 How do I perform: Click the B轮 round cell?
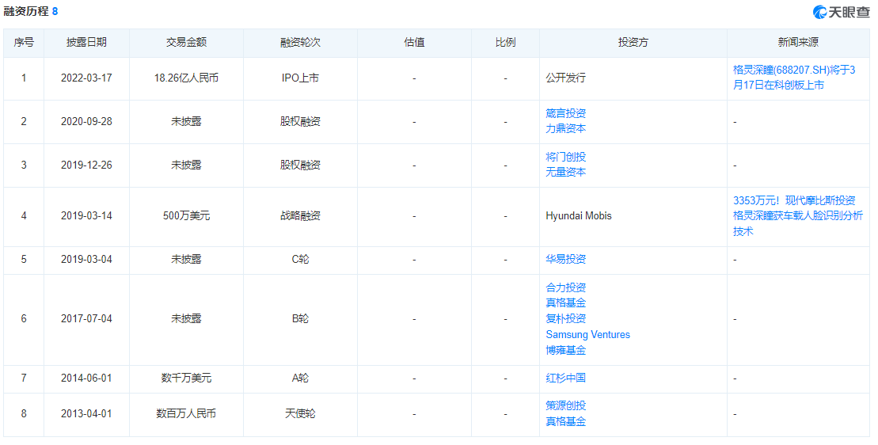point(300,319)
